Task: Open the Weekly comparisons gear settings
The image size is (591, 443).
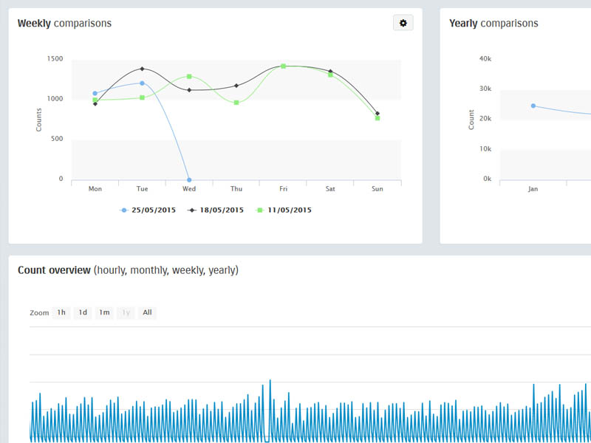Action: tap(403, 24)
